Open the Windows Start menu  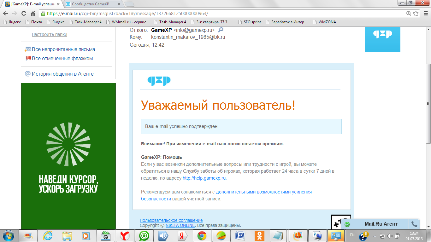[x=8, y=236]
